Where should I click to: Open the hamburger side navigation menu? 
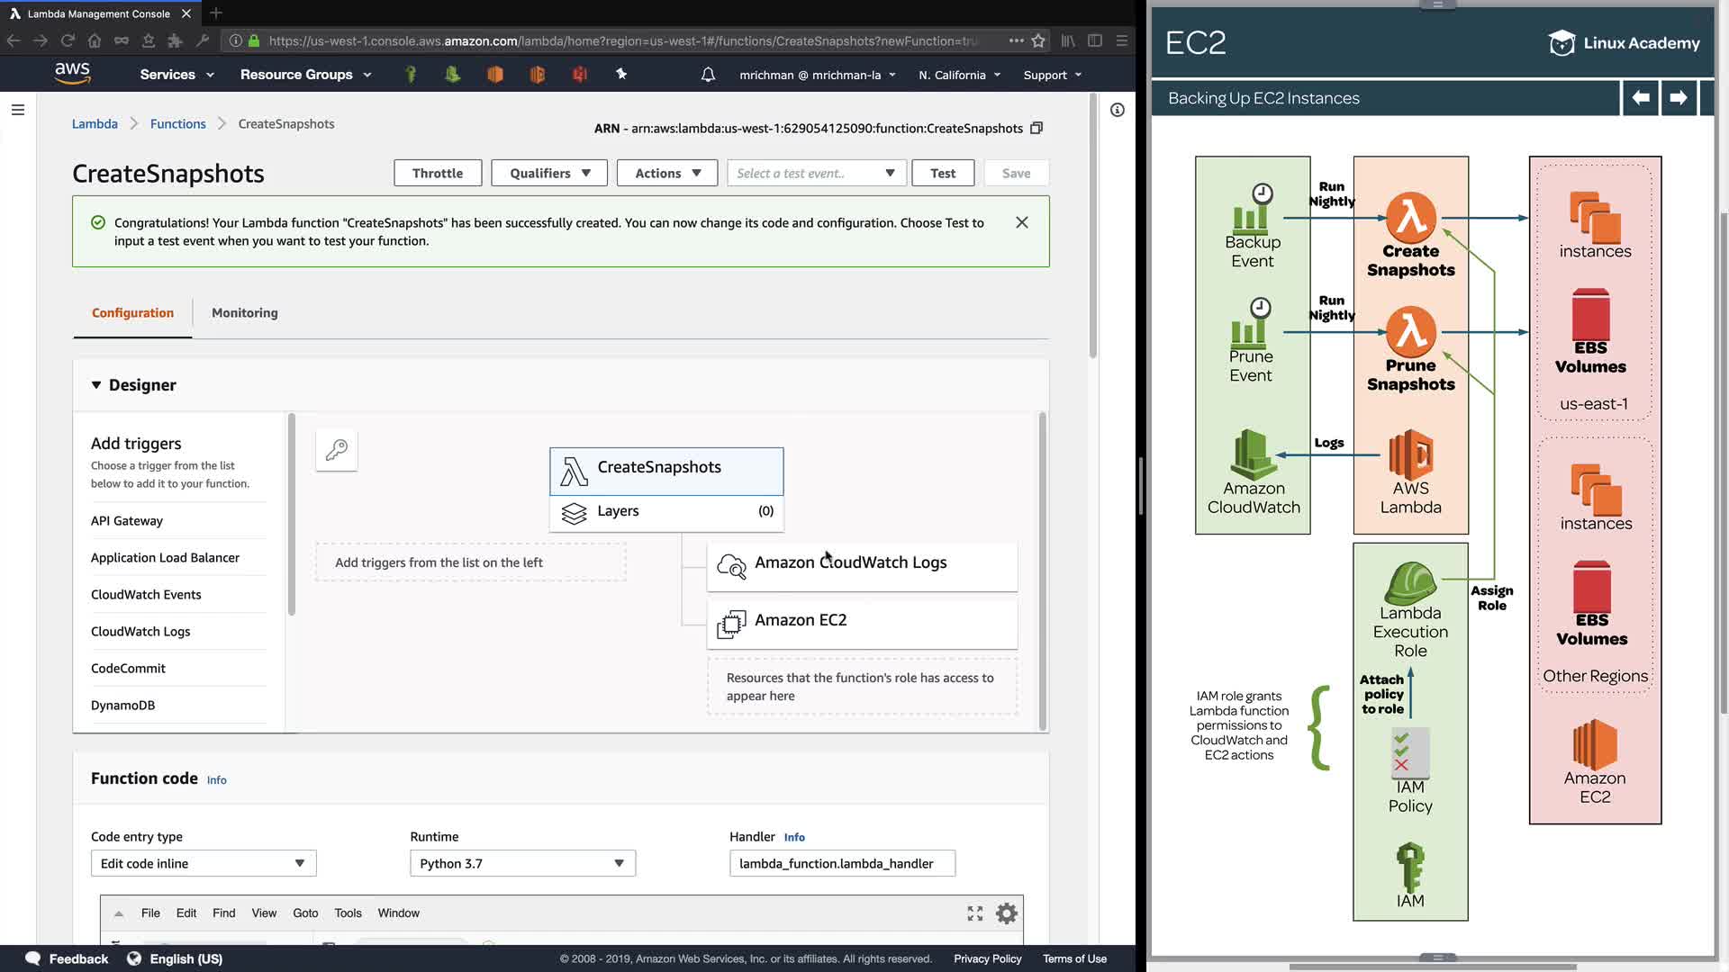pyautogui.click(x=18, y=110)
